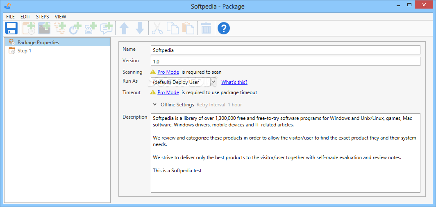Click the Retry Interval 1 hour text
The height and width of the screenshot is (207, 436).
[219, 105]
